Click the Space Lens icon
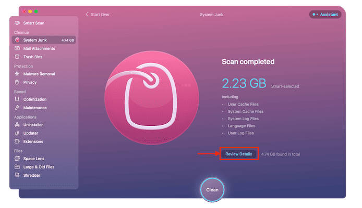362x208 pixels. (x=17, y=158)
